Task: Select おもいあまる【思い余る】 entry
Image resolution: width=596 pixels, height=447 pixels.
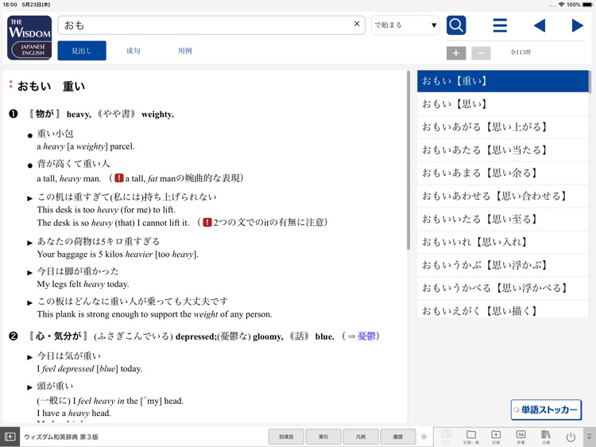Action: click(x=502, y=173)
